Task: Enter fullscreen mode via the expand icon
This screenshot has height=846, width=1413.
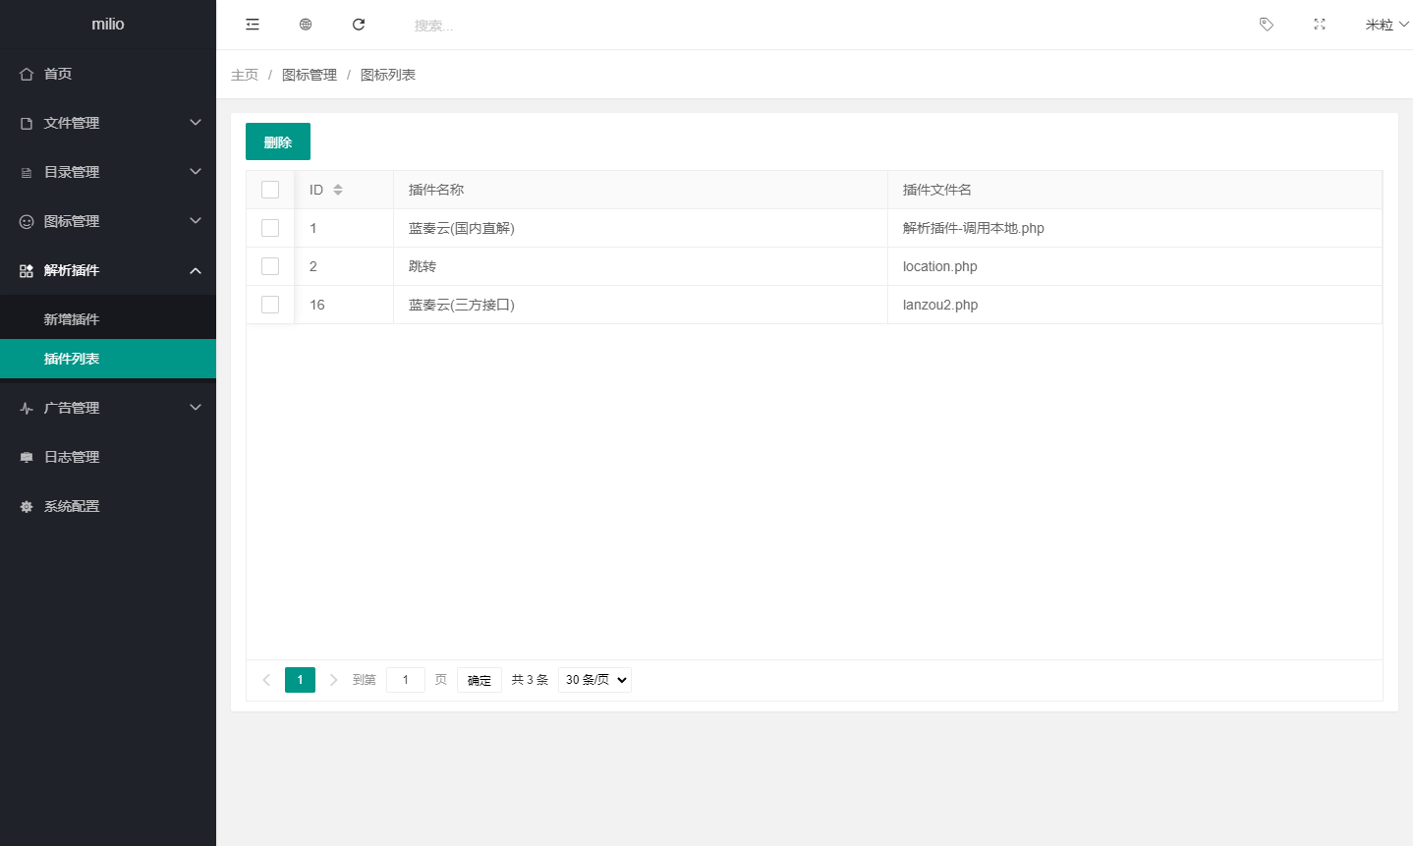Action: tap(1319, 24)
